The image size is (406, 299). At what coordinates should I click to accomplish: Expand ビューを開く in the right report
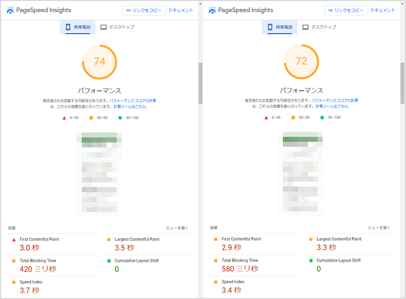(380, 228)
